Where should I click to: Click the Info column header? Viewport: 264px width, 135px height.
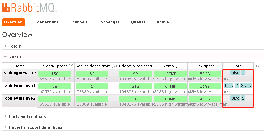point(238,66)
